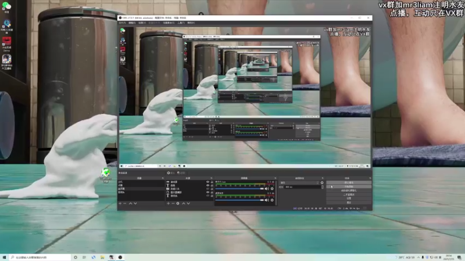This screenshot has height=261, width=465.
Task: Click the stop streaming button in Controls
Action: pos(349,183)
